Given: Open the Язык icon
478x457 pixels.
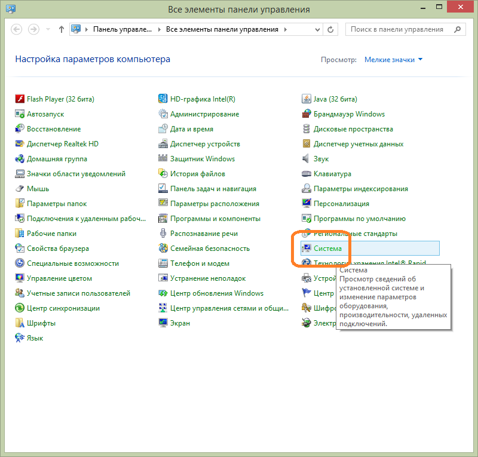Looking at the screenshot, I should click(20, 338).
